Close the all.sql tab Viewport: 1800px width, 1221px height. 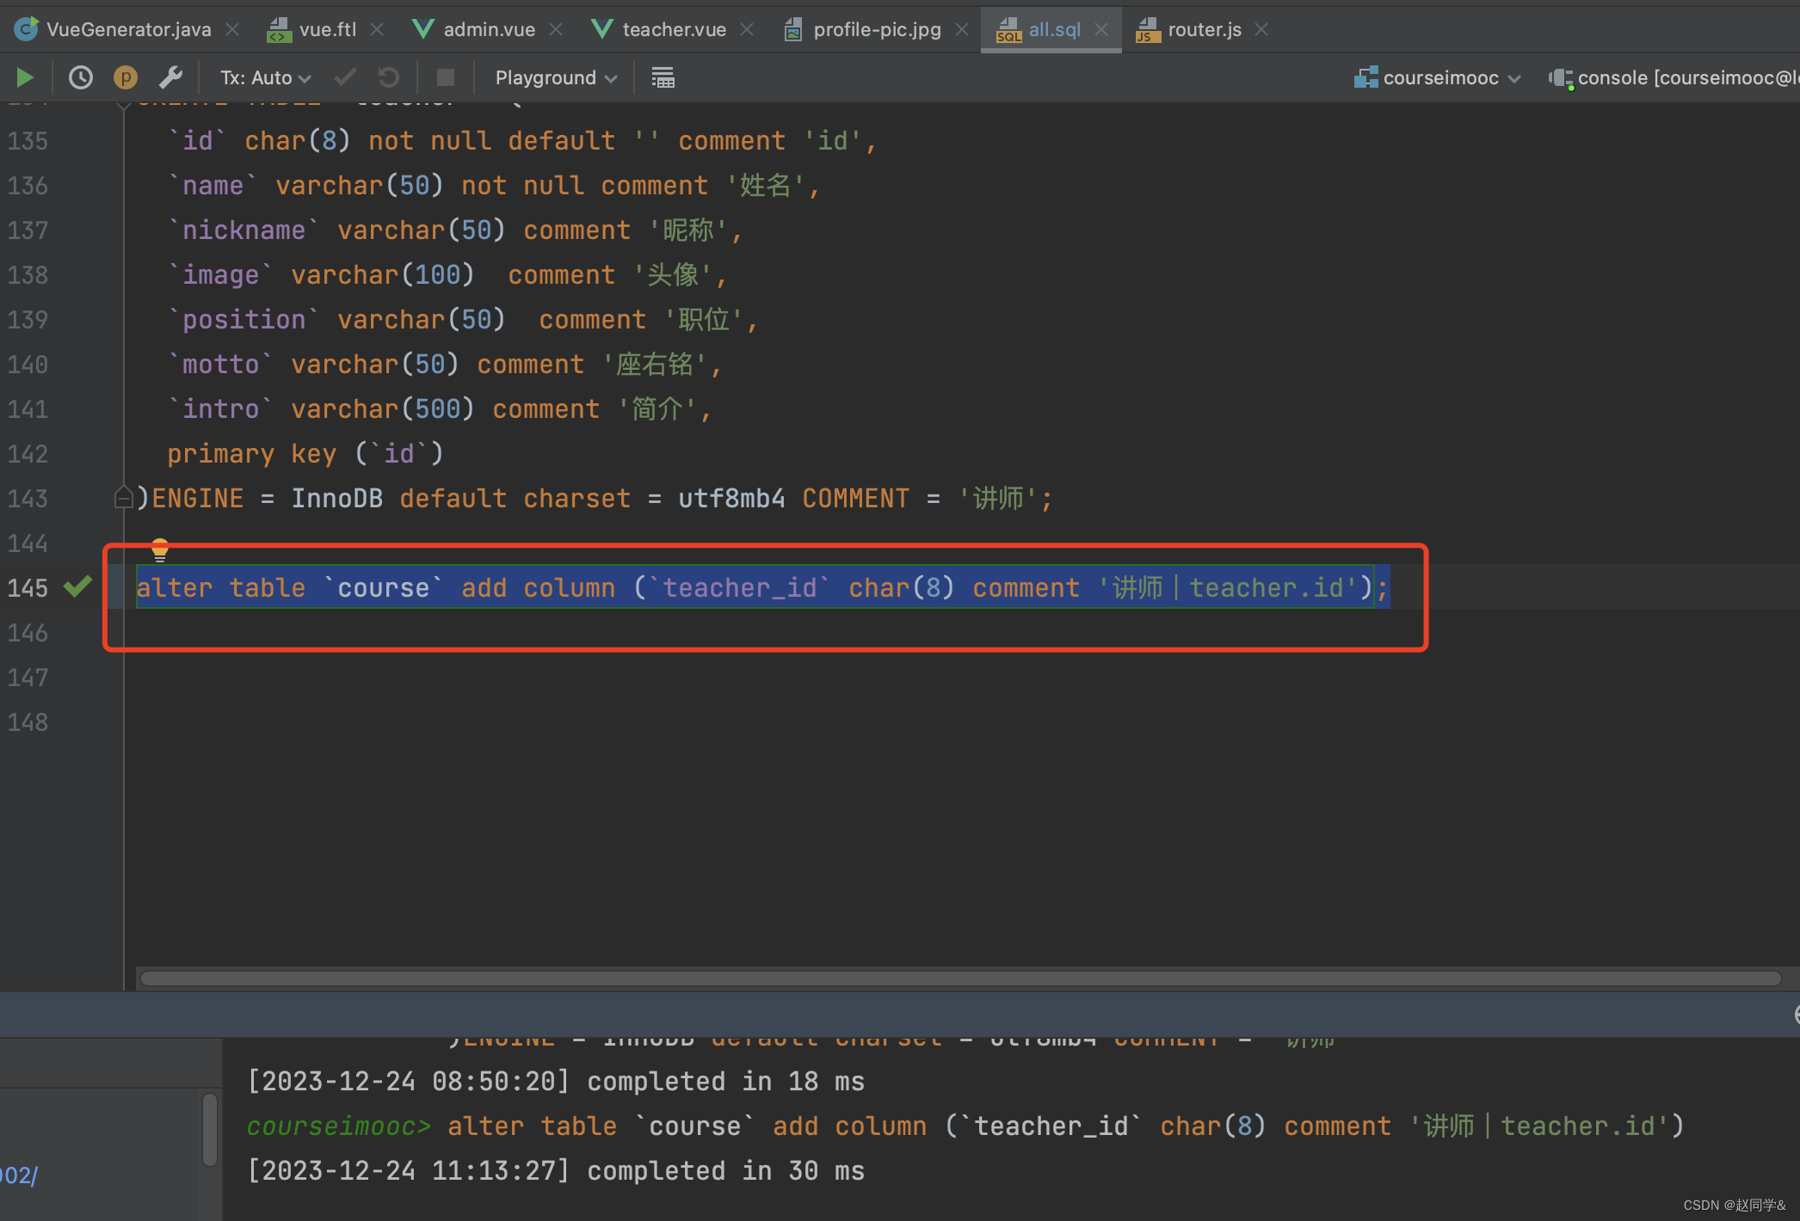(x=1101, y=29)
